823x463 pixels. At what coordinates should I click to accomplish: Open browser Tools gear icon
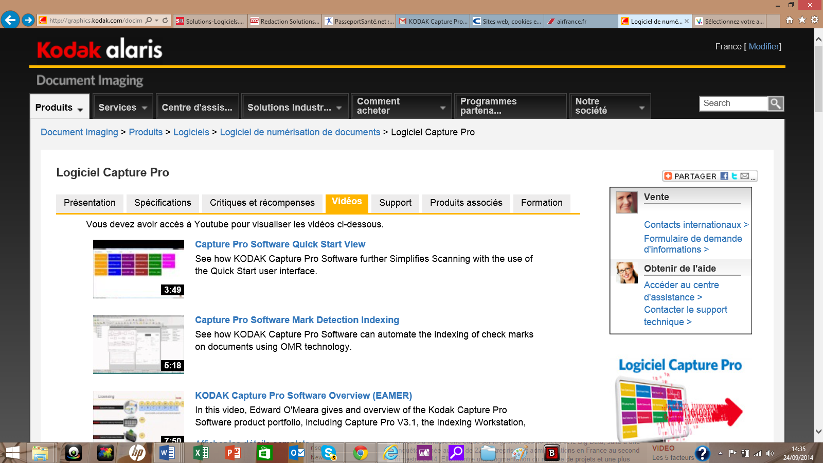point(815,20)
